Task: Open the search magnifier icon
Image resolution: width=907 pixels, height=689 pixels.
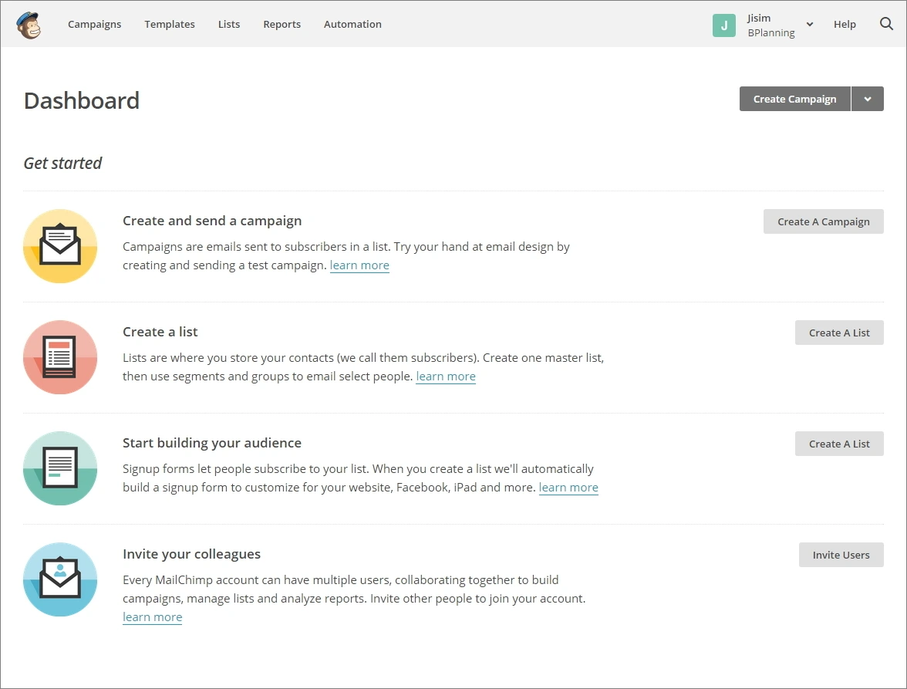Action: 886,24
